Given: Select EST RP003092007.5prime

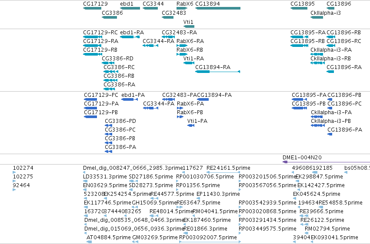Looking at the screenshot, I should point(210,242).
